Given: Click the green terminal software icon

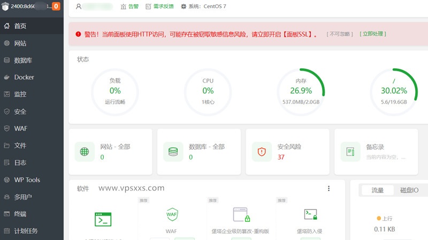Looking at the screenshot, I should coord(103,219).
